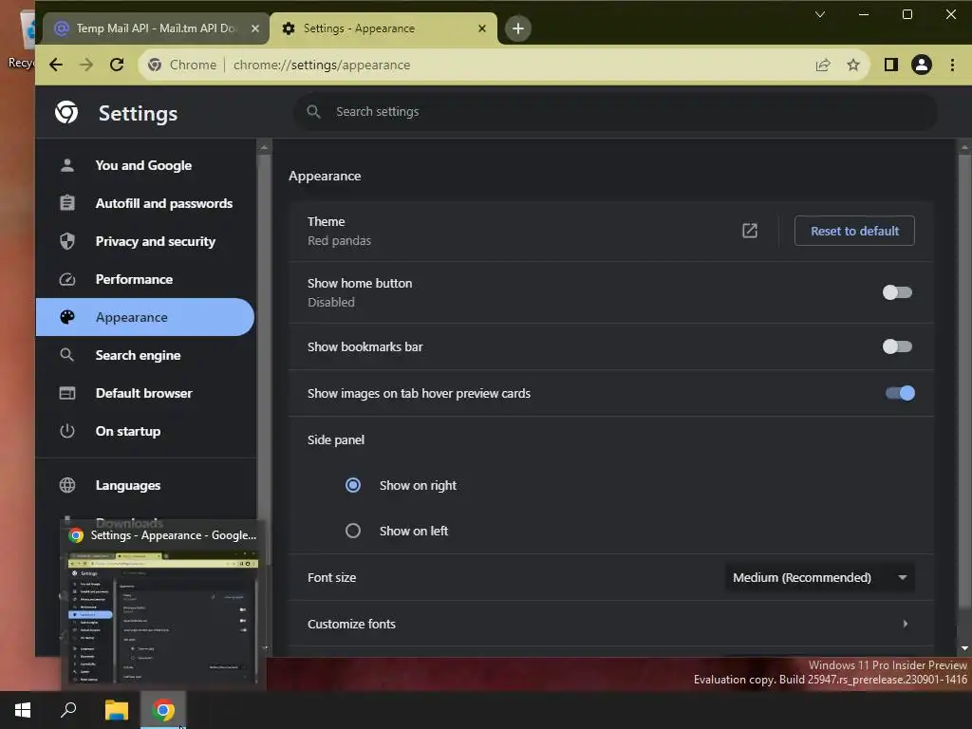Bookmark this tab with the star icon
The image size is (972, 729).
pos(853,65)
